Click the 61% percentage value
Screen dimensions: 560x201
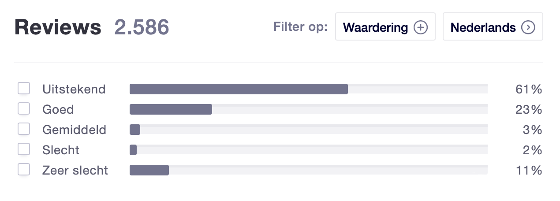(x=528, y=89)
